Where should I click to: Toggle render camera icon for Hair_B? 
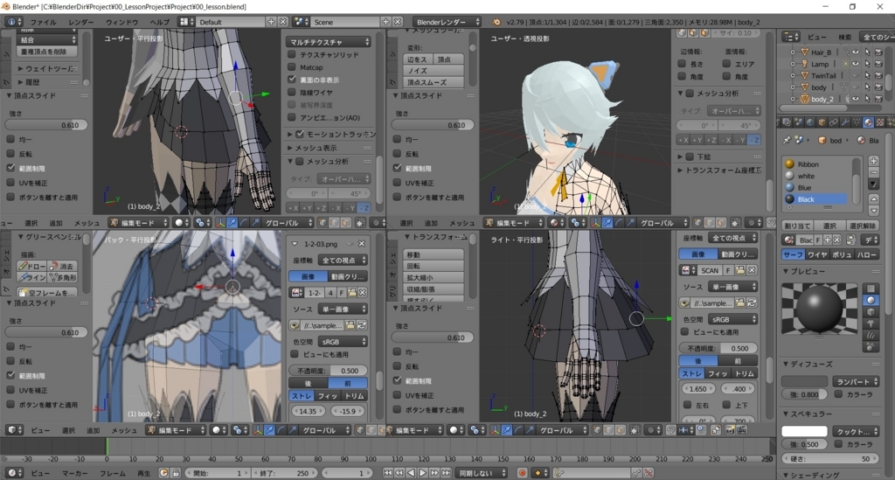[x=878, y=52]
